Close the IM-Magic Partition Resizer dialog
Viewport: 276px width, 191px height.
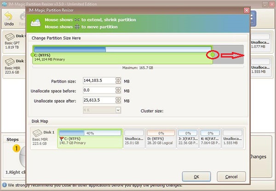pyautogui.click(x=247, y=11)
